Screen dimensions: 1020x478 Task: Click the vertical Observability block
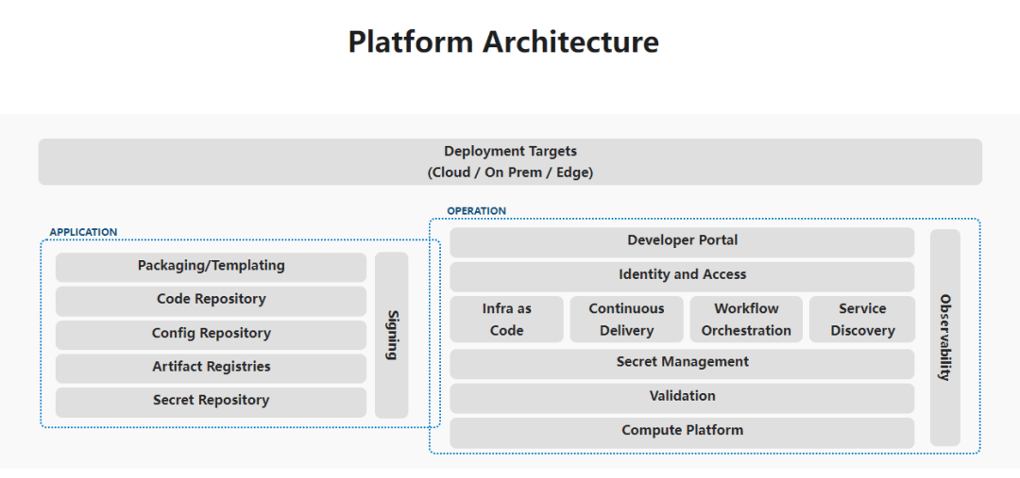click(945, 338)
